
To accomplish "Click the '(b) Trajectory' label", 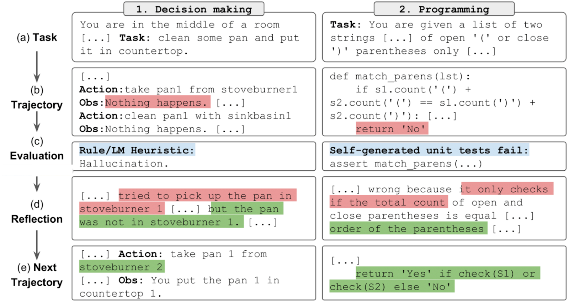I will 37,98.
